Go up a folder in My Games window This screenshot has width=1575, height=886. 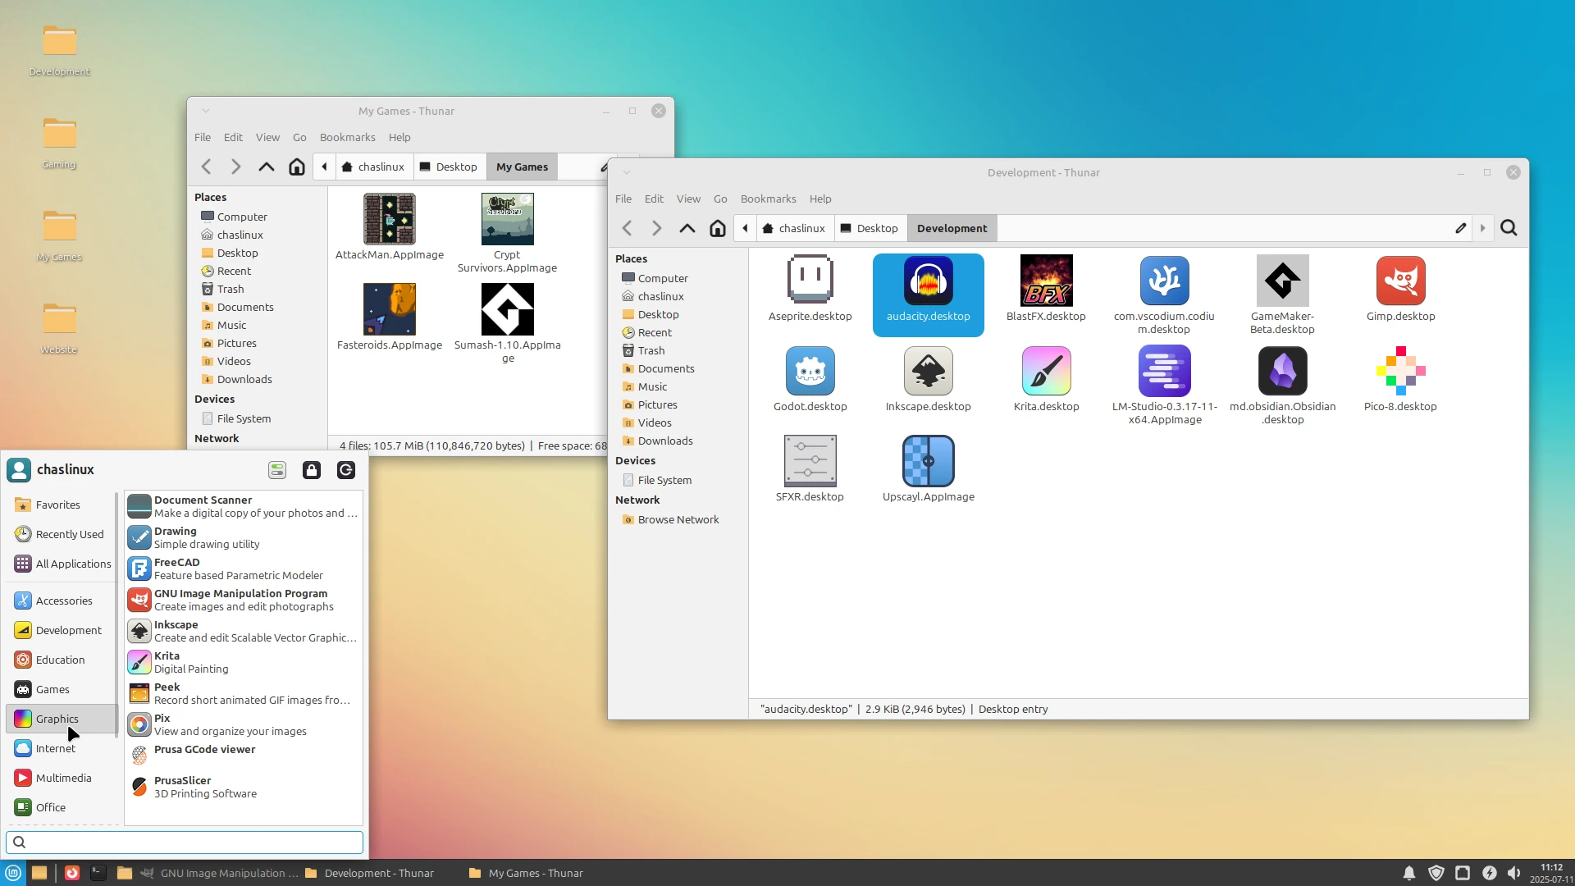coord(267,167)
